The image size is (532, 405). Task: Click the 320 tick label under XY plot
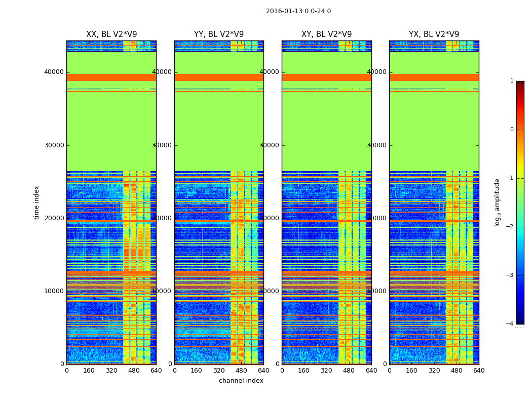[326, 371]
